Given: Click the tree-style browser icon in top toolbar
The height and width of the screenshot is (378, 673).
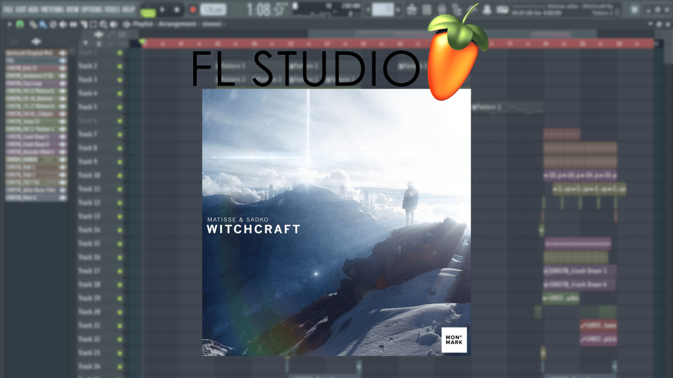Looking at the screenshot, I should pos(457,9).
